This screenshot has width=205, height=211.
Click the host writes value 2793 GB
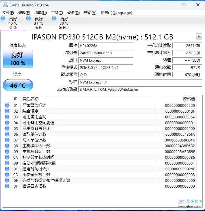(x=187, y=53)
